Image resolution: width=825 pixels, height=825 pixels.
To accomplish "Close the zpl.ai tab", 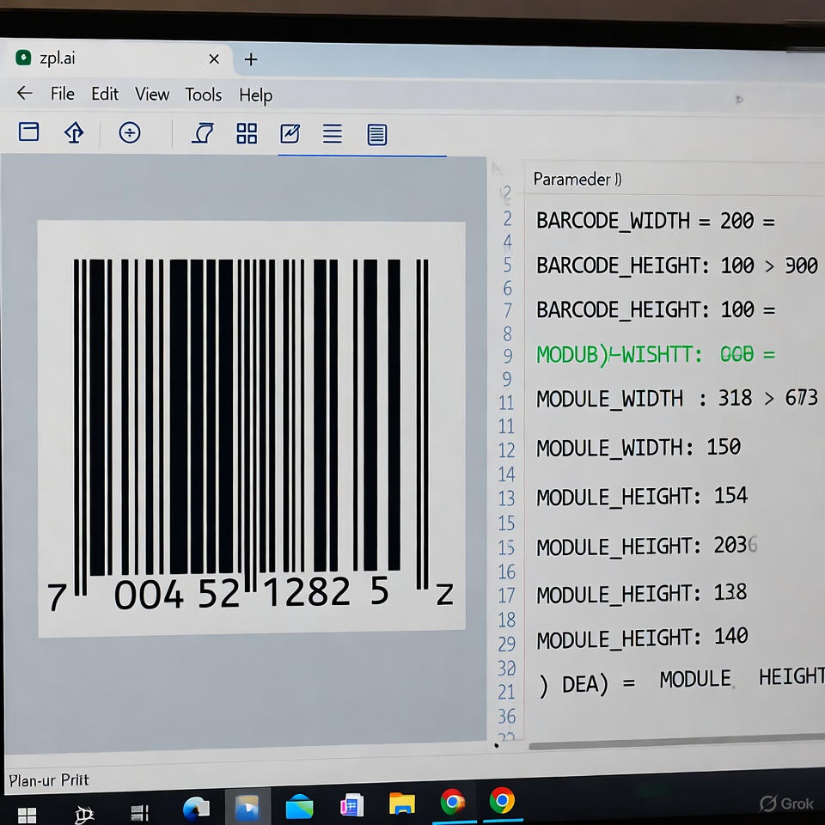I will (214, 59).
